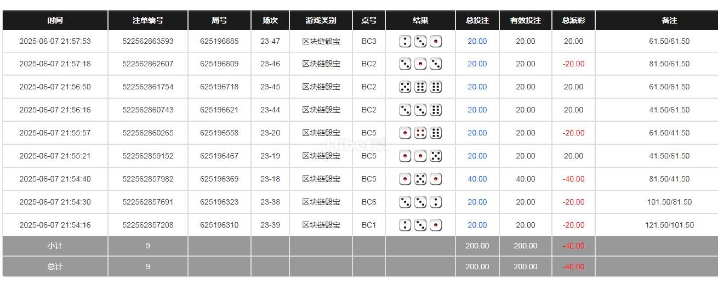This screenshot has width=718, height=289.
Task: Open total bet link for bet 522562857208
Action: [x=477, y=225]
